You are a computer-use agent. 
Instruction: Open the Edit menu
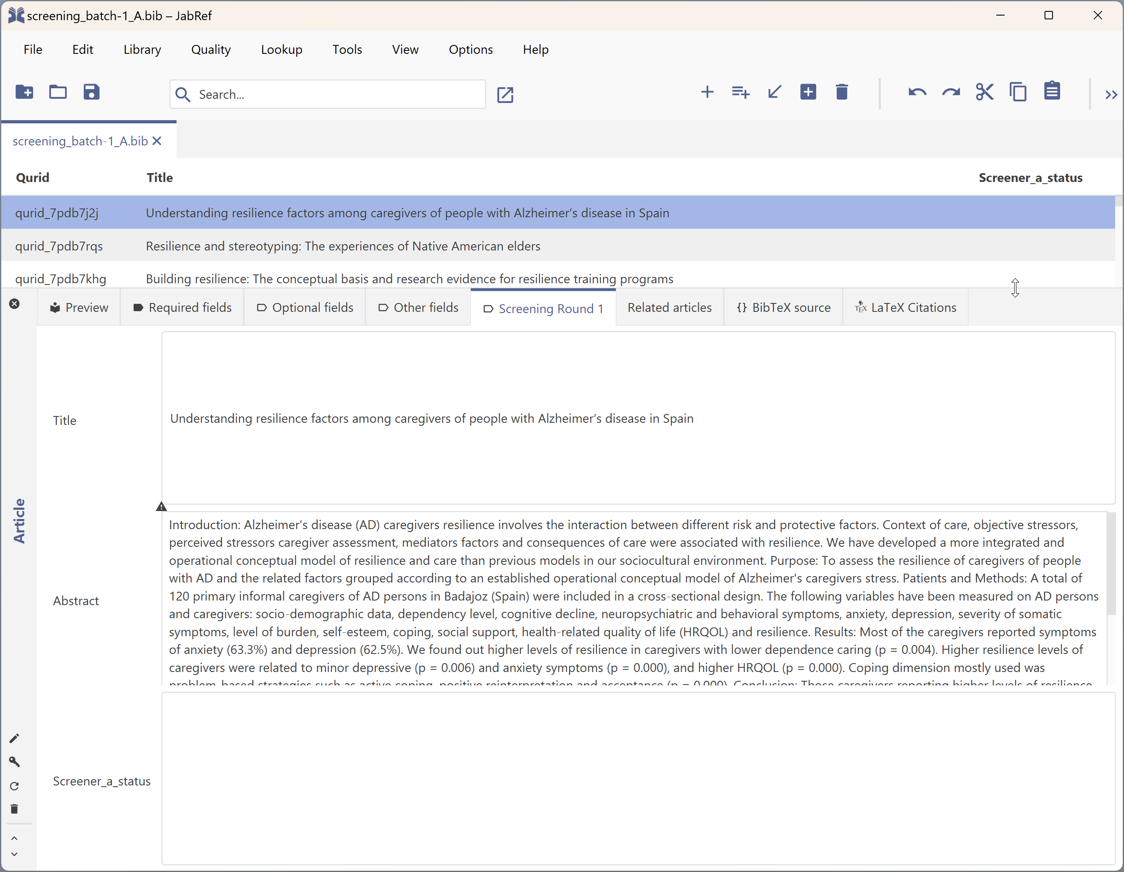pyautogui.click(x=83, y=50)
